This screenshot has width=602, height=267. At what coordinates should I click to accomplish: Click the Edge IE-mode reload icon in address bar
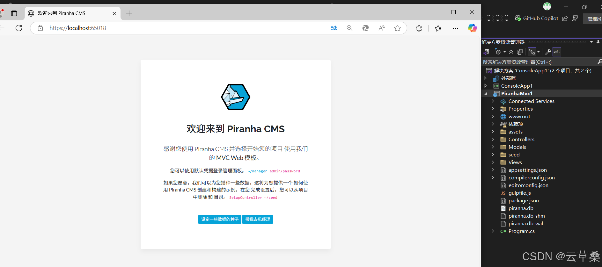point(365,28)
